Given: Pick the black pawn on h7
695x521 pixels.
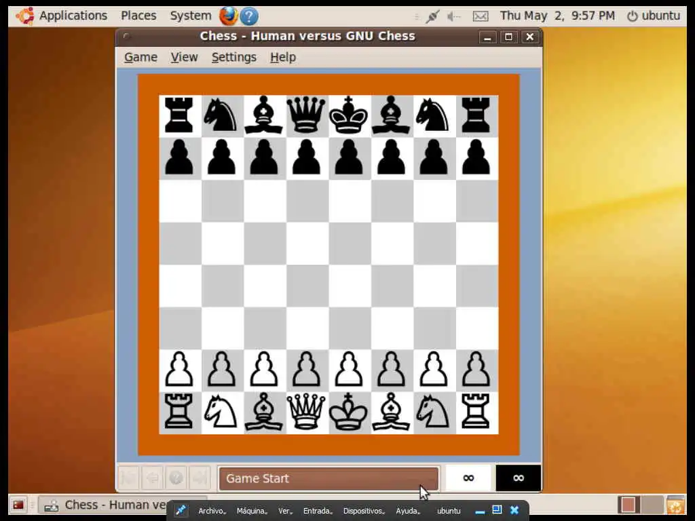Looking at the screenshot, I should tap(476, 157).
